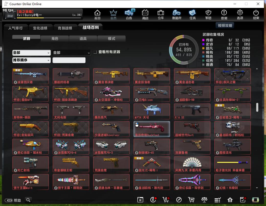Select the 荒漠金鹰 pistol card
Screen dimensions: 266x206
coord(111,164)
